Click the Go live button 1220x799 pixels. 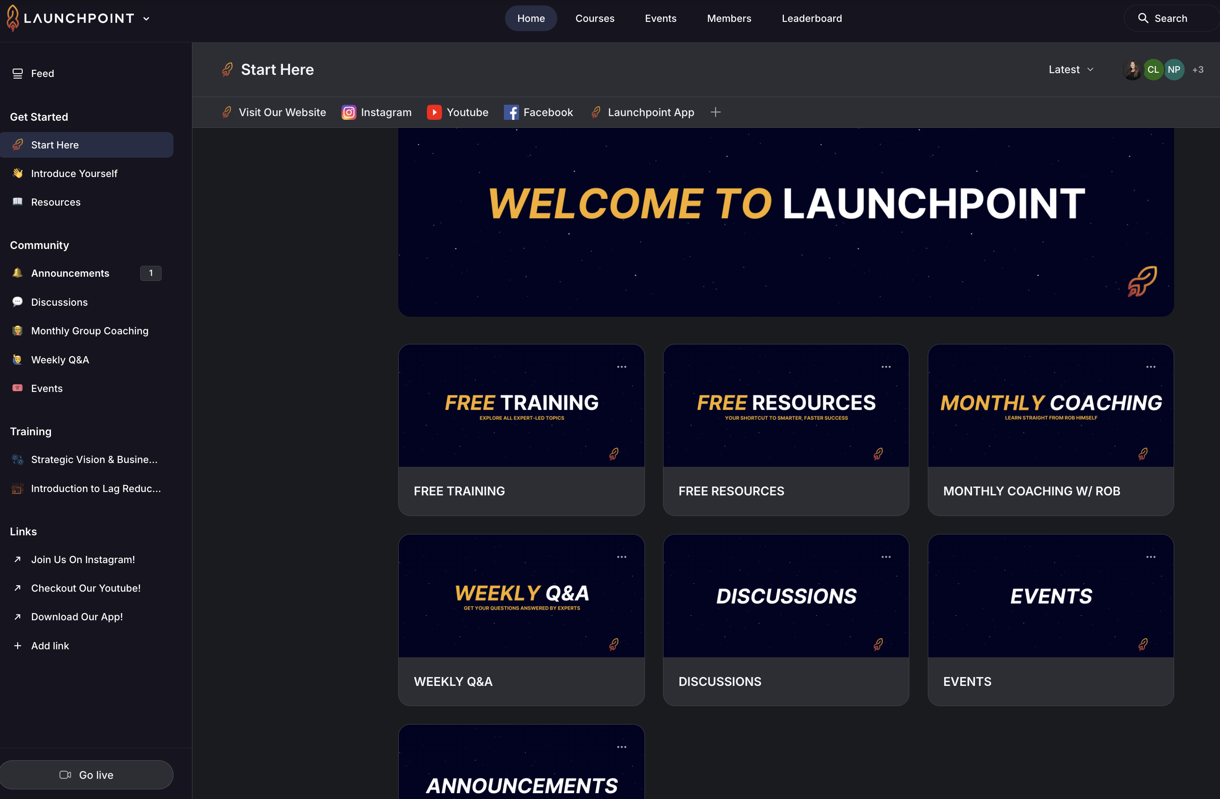(x=87, y=775)
